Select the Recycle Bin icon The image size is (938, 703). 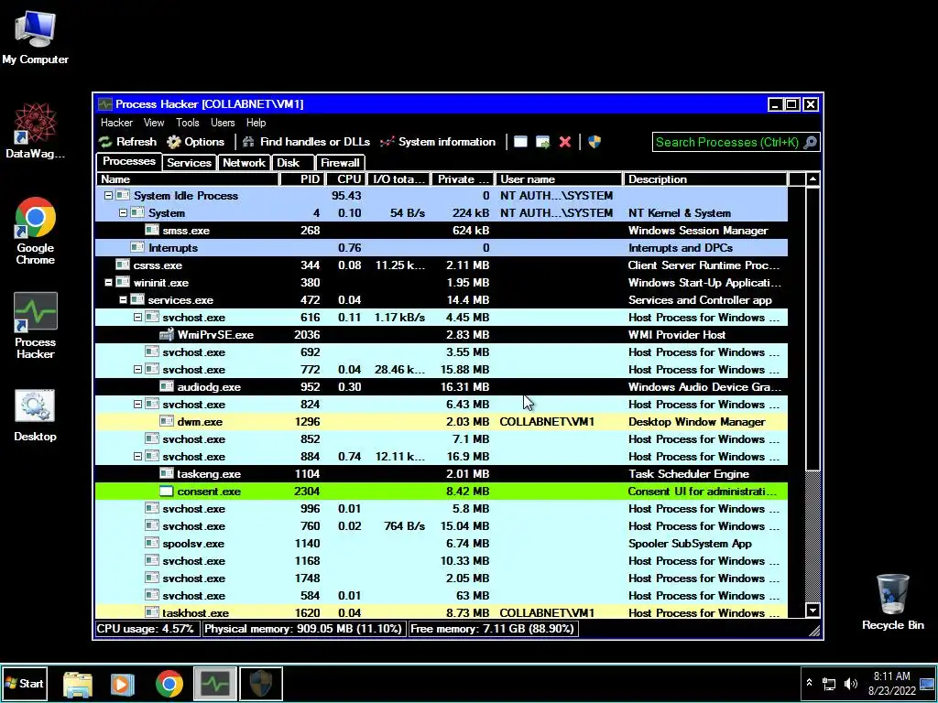click(x=892, y=602)
